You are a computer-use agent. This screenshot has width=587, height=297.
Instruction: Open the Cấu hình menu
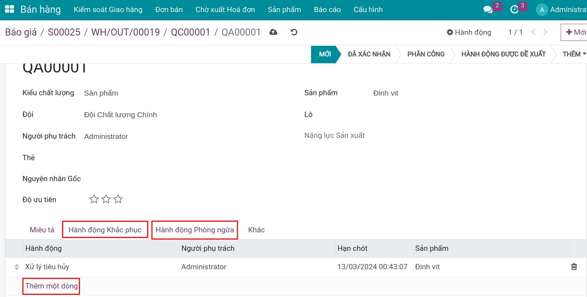368,10
